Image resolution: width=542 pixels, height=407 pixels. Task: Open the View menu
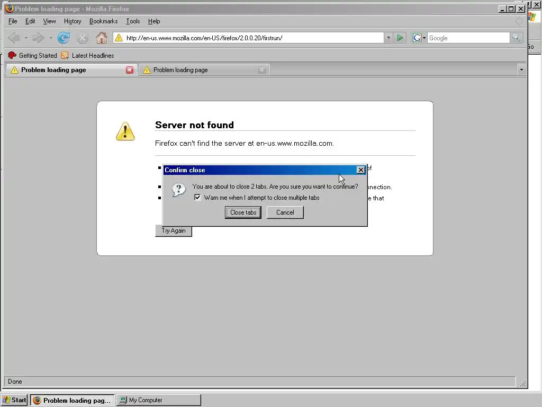click(x=49, y=21)
